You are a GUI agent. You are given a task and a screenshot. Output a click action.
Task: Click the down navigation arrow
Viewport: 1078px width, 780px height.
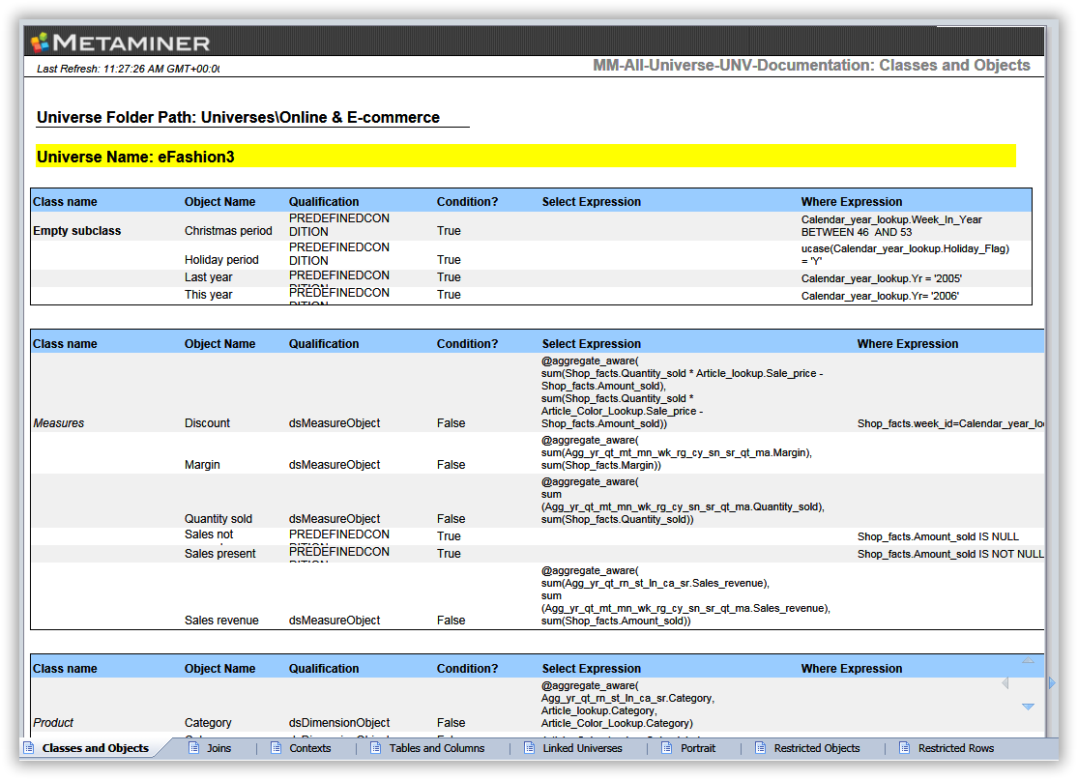(x=1028, y=707)
